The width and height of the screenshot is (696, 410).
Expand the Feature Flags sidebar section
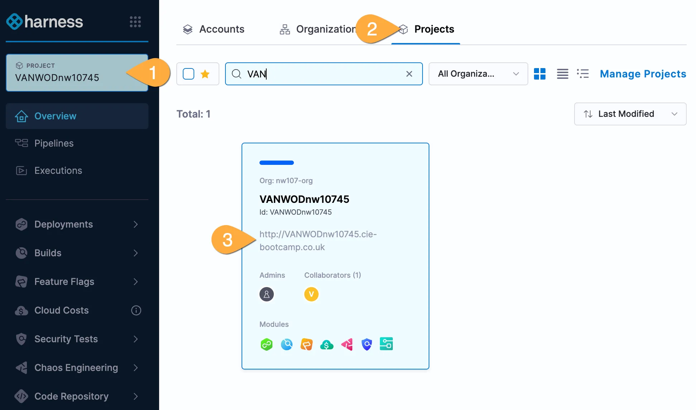click(x=135, y=282)
